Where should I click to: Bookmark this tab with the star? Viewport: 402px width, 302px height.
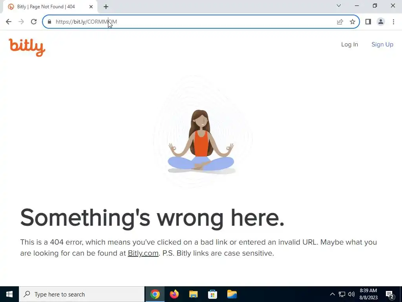pos(353,22)
